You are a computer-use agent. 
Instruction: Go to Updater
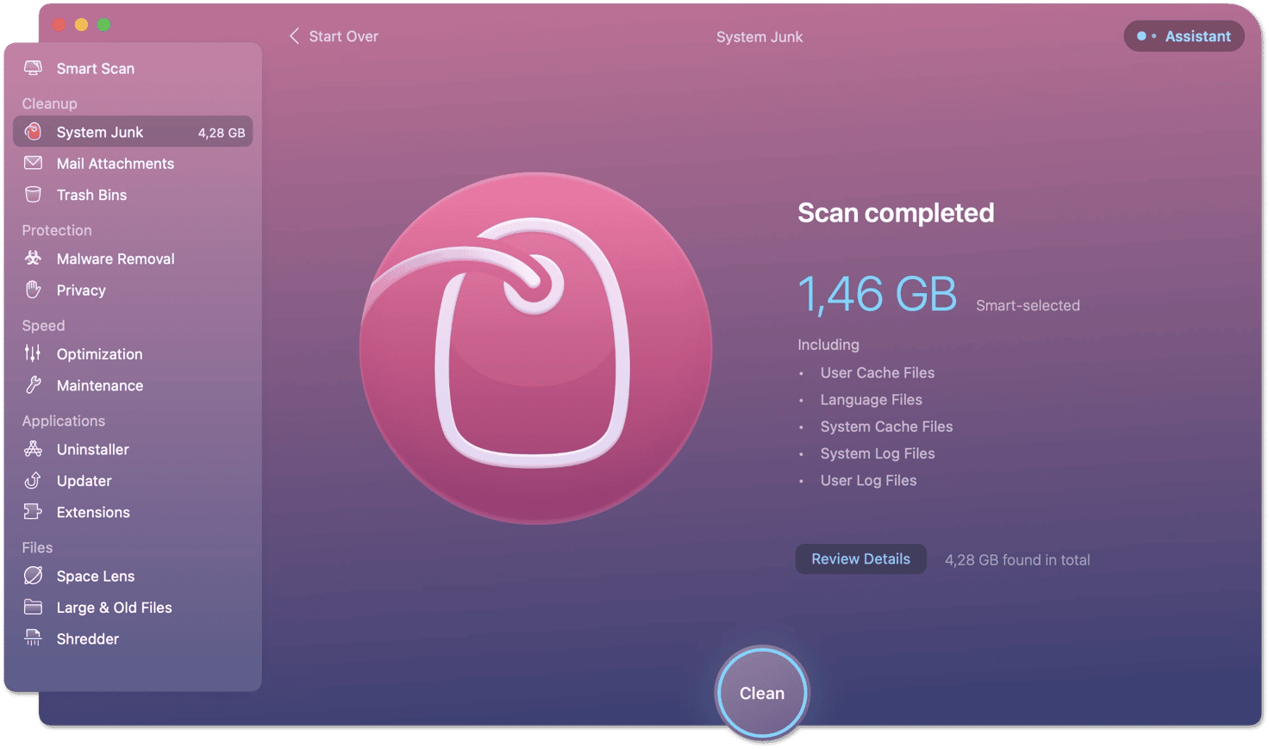click(133, 480)
